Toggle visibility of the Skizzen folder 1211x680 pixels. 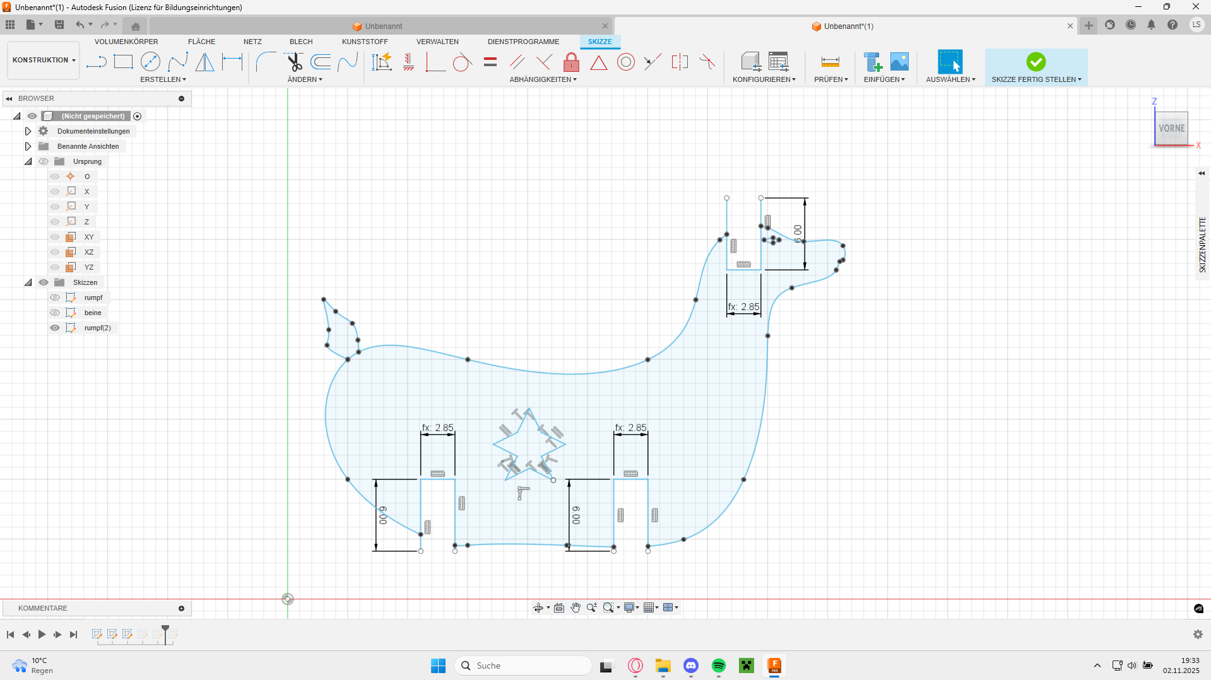click(x=44, y=282)
